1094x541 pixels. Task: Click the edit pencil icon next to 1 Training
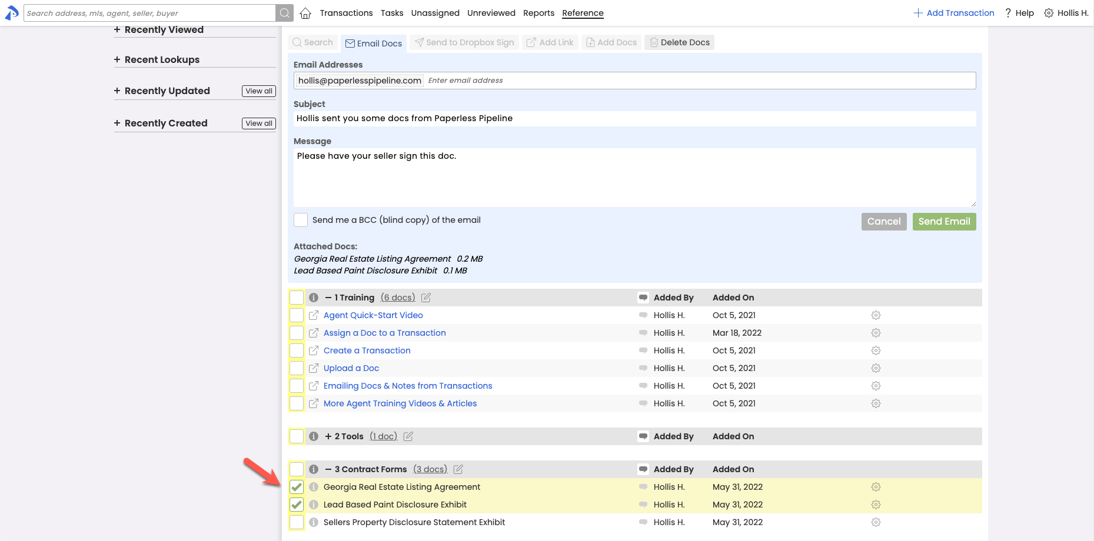pyautogui.click(x=426, y=298)
